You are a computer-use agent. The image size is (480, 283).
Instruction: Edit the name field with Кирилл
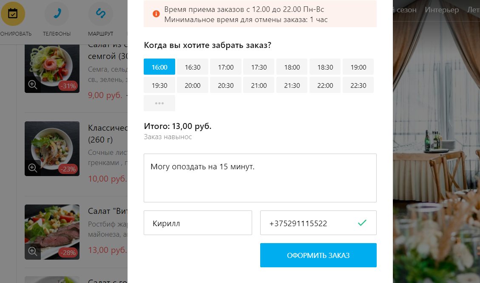point(198,223)
